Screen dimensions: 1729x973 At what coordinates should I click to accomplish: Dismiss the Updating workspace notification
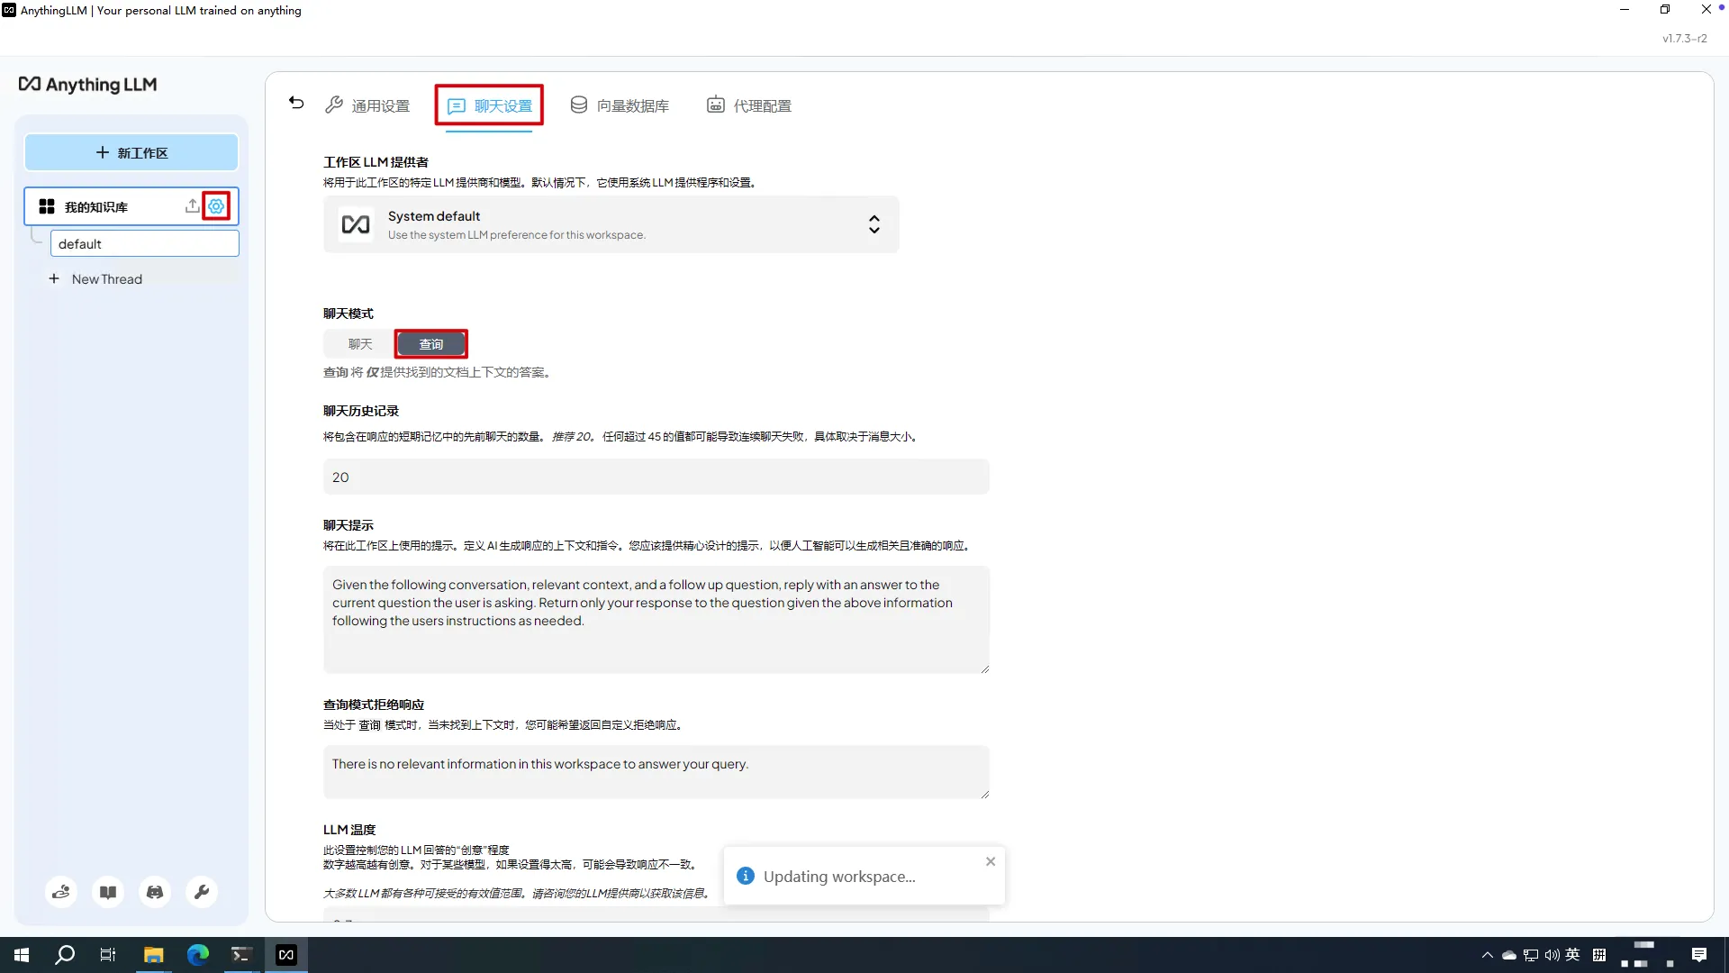[991, 861]
